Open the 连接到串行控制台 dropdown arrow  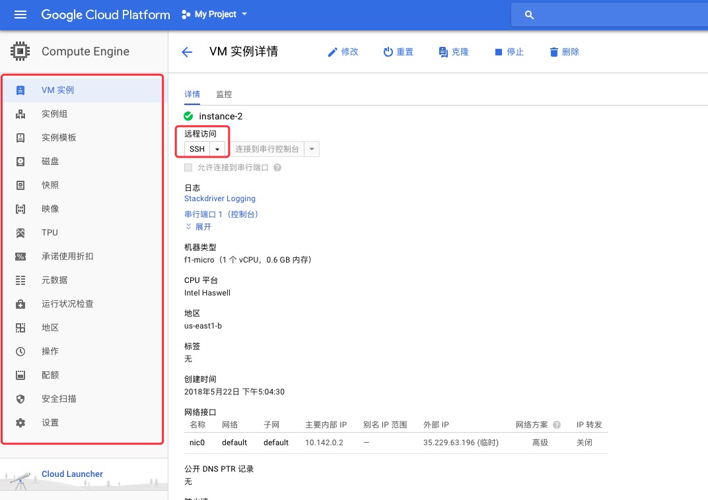tap(312, 149)
